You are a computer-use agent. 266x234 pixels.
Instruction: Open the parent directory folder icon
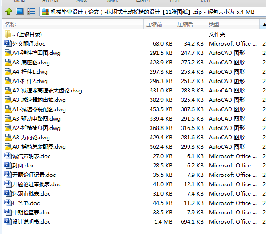pyautogui.click(x=8, y=34)
